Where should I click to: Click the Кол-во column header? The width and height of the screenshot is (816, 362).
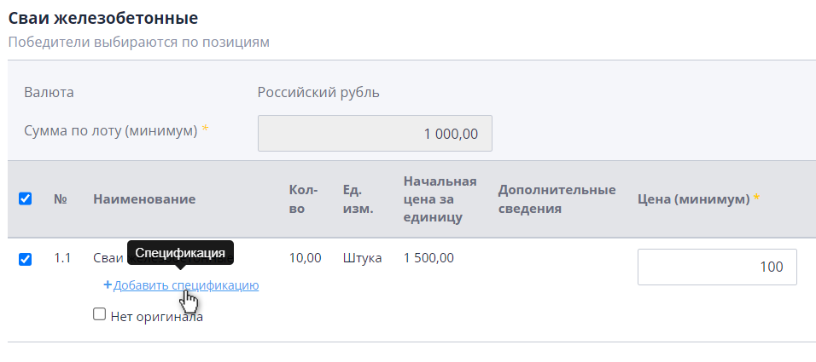coord(303,198)
